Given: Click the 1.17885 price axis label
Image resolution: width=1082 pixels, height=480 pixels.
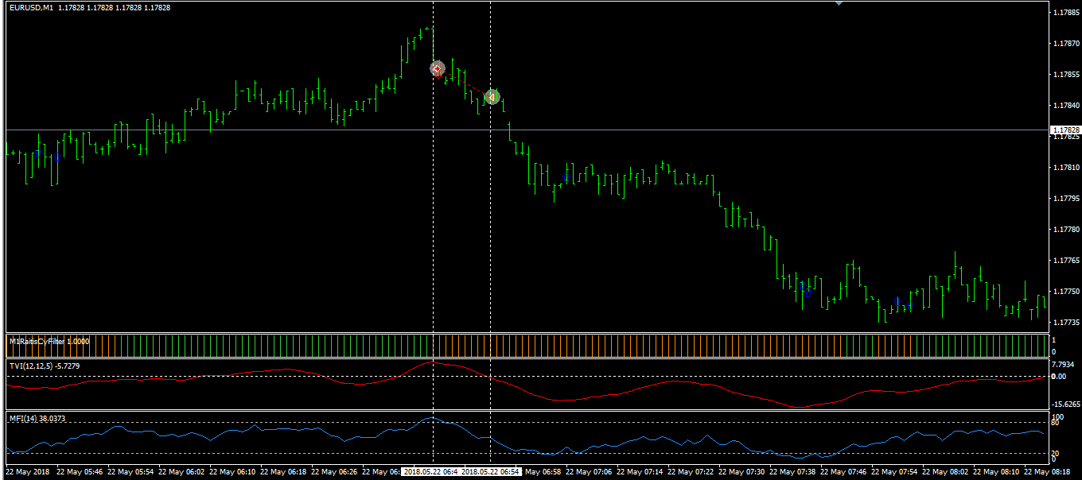Looking at the screenshot, I should [x=1065, y=13].
